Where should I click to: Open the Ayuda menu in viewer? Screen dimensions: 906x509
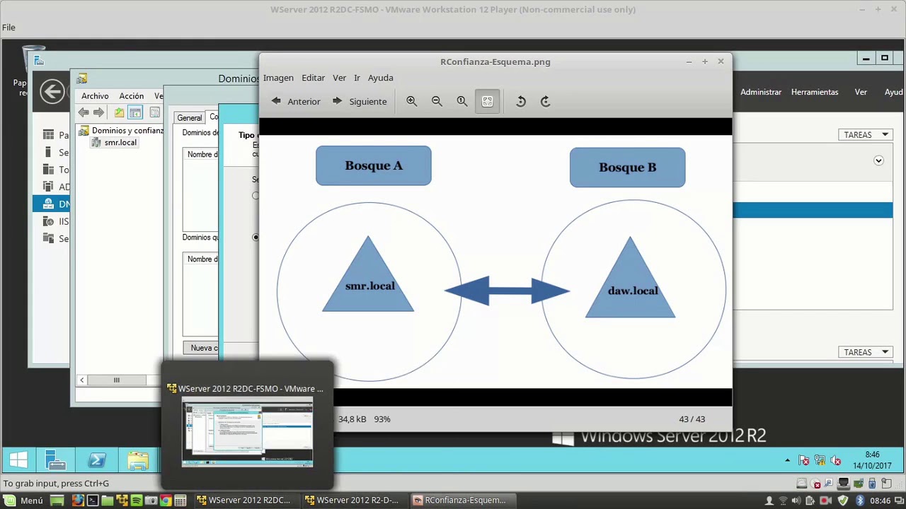click(x=380, y=78)
